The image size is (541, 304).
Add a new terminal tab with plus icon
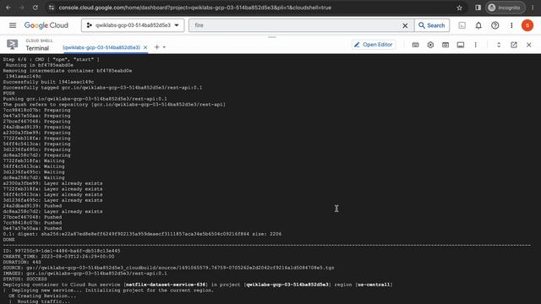[x=156, y=47]
